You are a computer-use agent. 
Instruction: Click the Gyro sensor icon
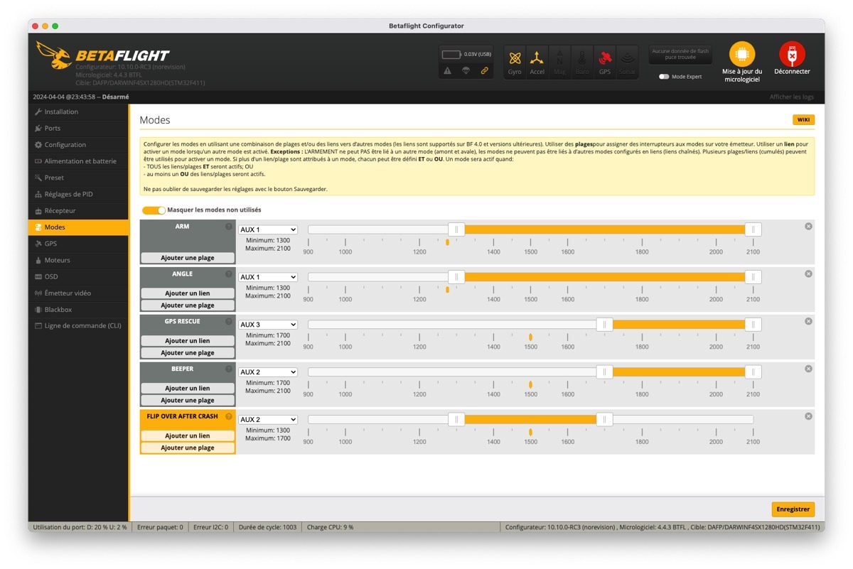pyautogui.click(x=515, y=63)
